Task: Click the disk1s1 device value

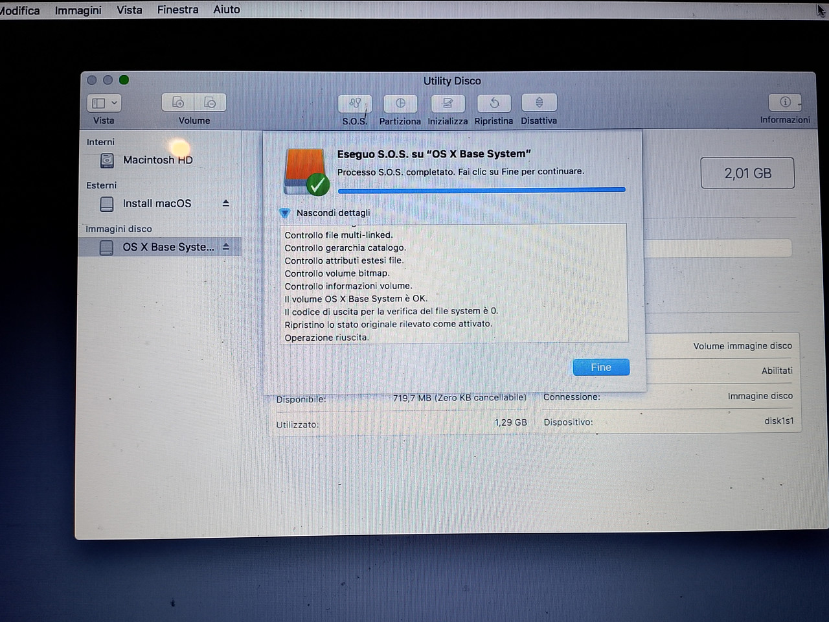Action: coord(779,421)
